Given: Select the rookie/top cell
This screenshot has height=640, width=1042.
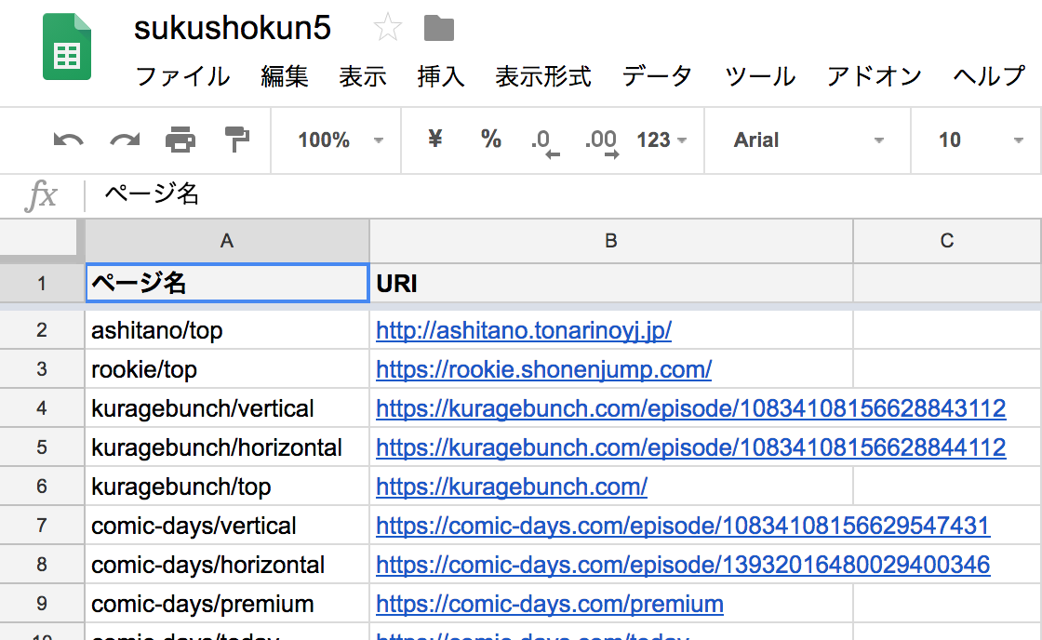Looking at the screenshot, I should [x=227, y=369].
